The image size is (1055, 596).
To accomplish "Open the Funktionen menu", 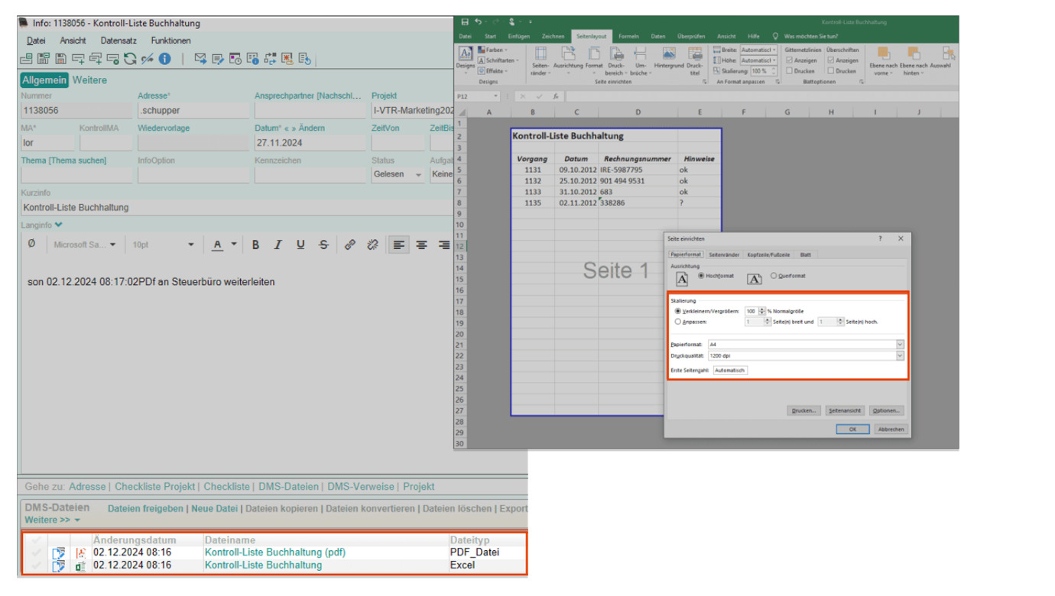I will click(x=170, y=40).
